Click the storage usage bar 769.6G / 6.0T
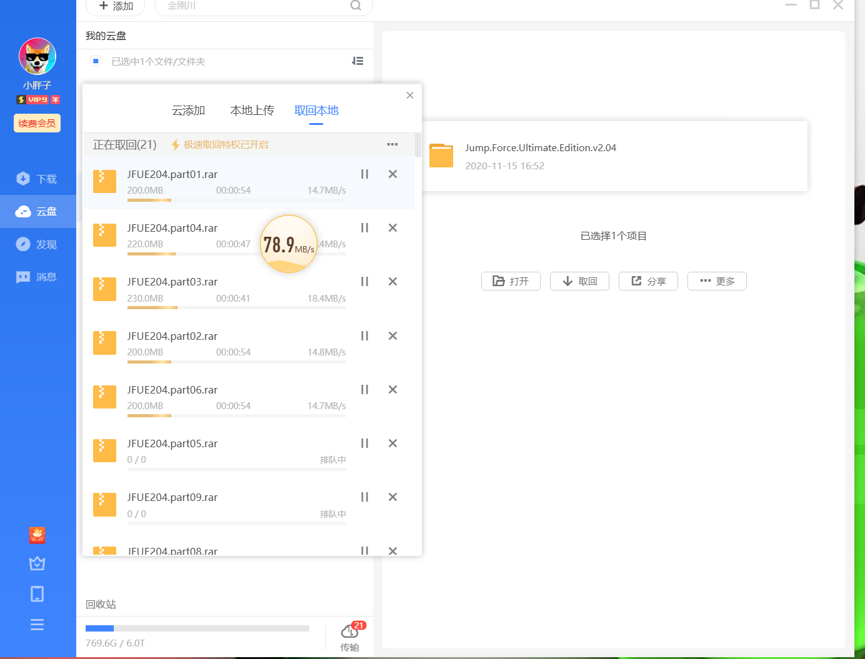The height and width of the screenshot is (659, 865). coord(197,628)
